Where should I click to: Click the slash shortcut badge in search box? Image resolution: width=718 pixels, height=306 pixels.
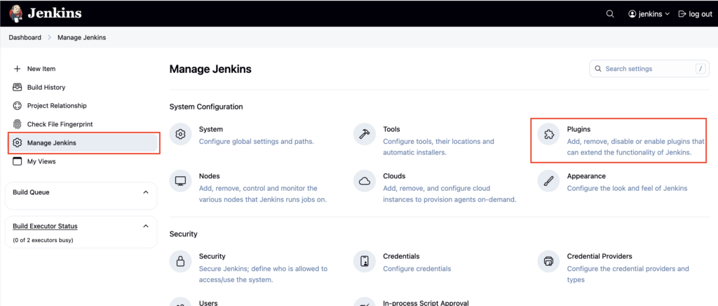pyautogui.click(x=700, y=69)
